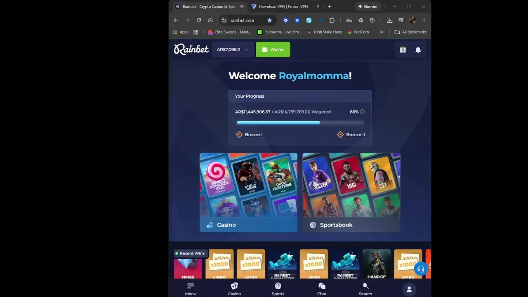Open the password manager key icon

tap(349, 20)
